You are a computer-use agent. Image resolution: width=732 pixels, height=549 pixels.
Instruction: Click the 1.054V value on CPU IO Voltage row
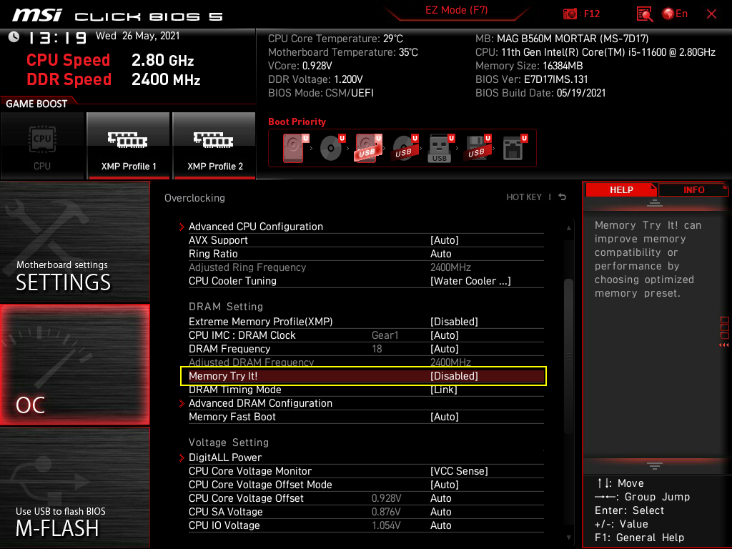click(386, 525)
